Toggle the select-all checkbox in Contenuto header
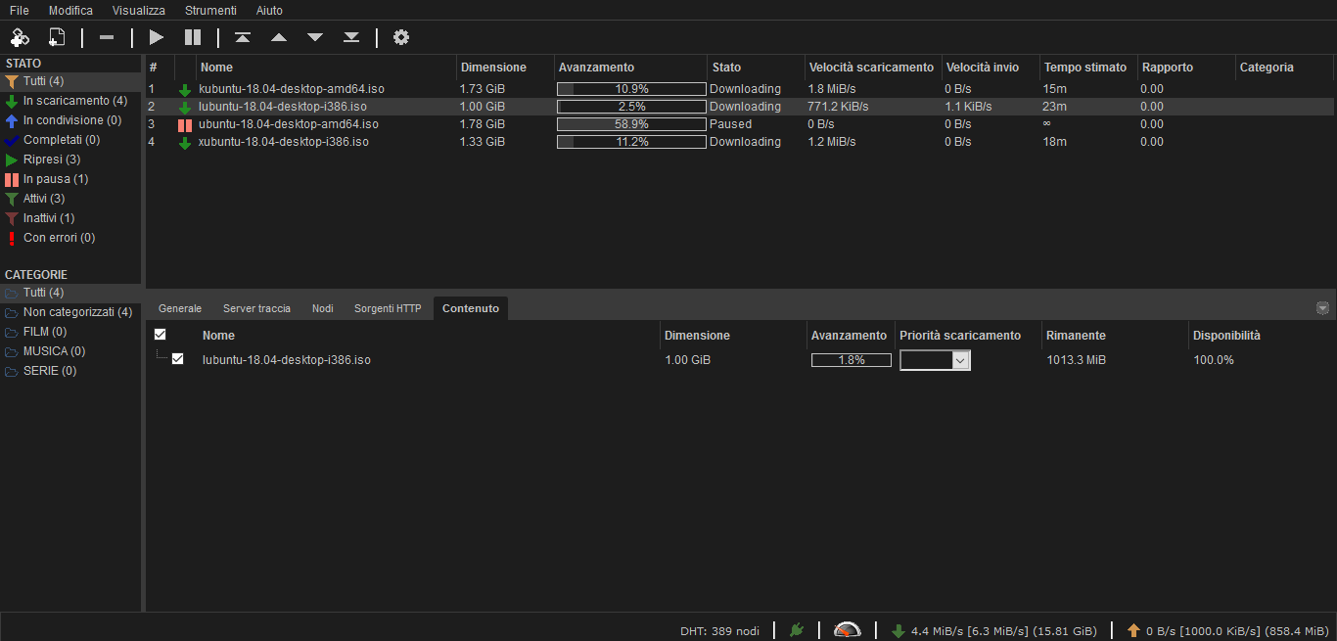Image resolution: width=1337 pixels, height=641 pixels. (160, 334)
